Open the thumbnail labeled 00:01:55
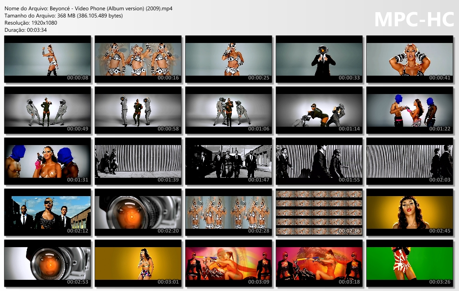The width and height of the screenshot is (459, 291). tap(319, 162)
